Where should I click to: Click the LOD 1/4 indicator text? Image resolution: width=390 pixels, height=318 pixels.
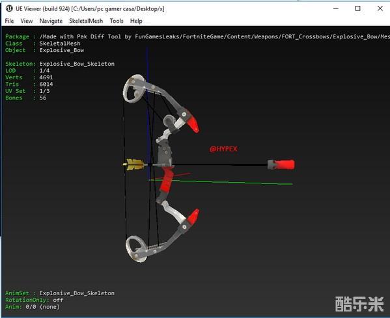click(27, 70)
